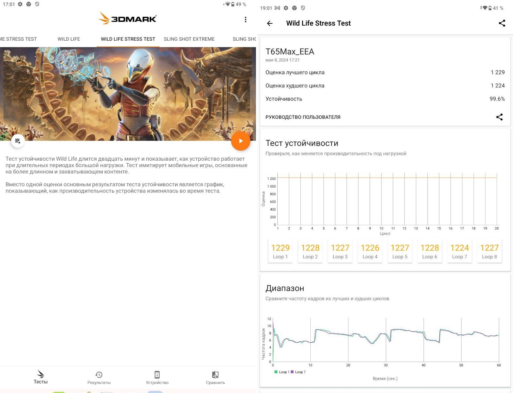This screenshot has width=526, height=393.
Task: Share results using the top share icon
Action: click(x=502, y=23)
